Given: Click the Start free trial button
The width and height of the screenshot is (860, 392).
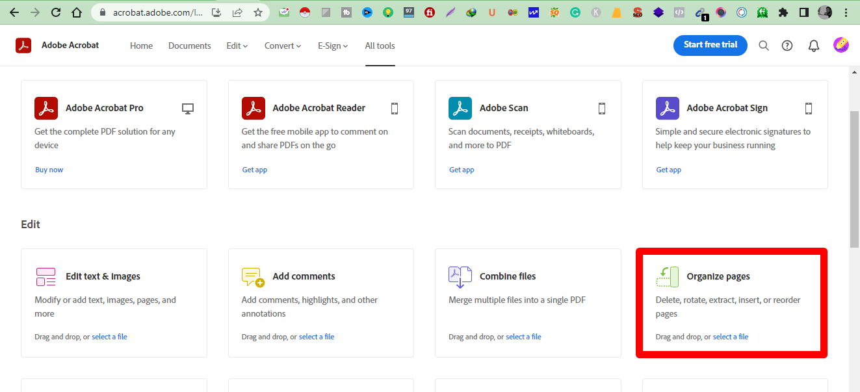Looking at the screenshot, I should pyautogui.click(x=710, y=45).
